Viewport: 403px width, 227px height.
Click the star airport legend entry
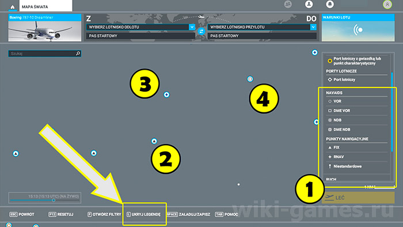coord(357,61)
